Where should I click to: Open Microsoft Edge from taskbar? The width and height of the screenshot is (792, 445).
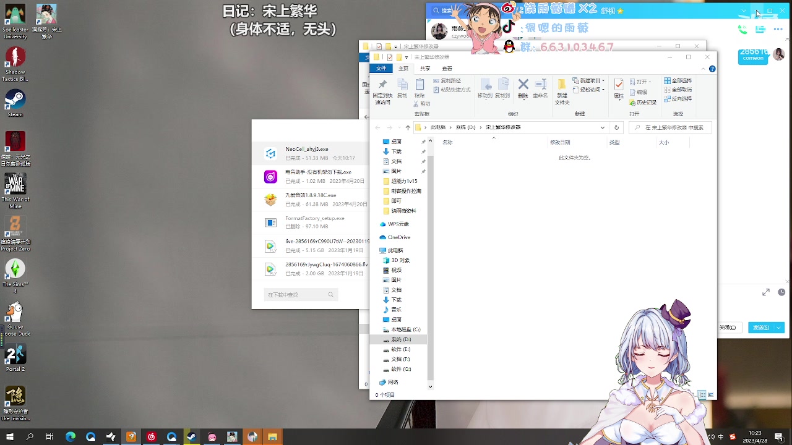71,437
